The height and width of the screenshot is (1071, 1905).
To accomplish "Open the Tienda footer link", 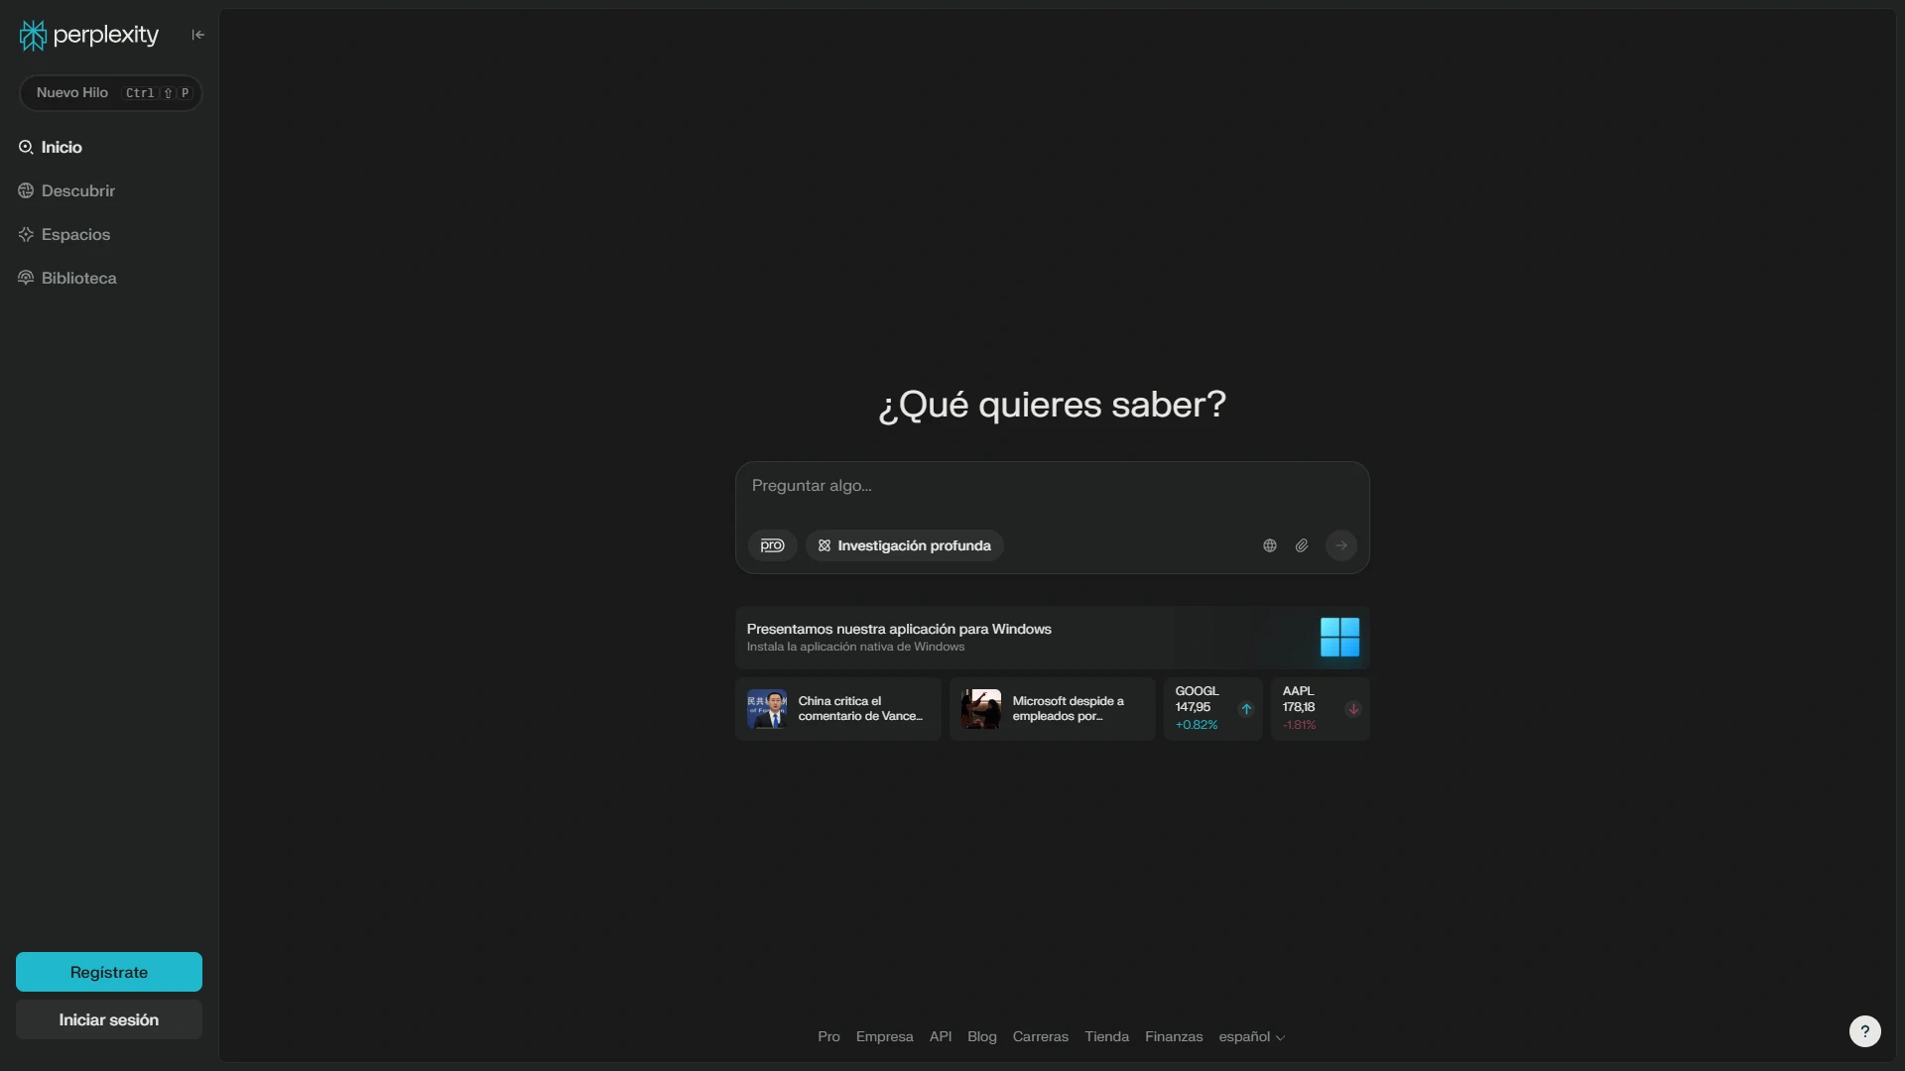I will (1107, 1036).
